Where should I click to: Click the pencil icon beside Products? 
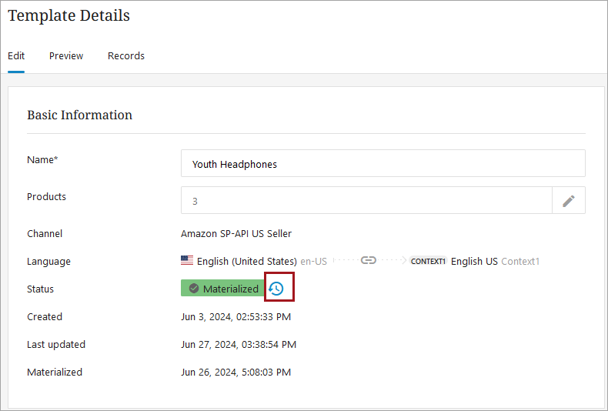coord(569,201)
